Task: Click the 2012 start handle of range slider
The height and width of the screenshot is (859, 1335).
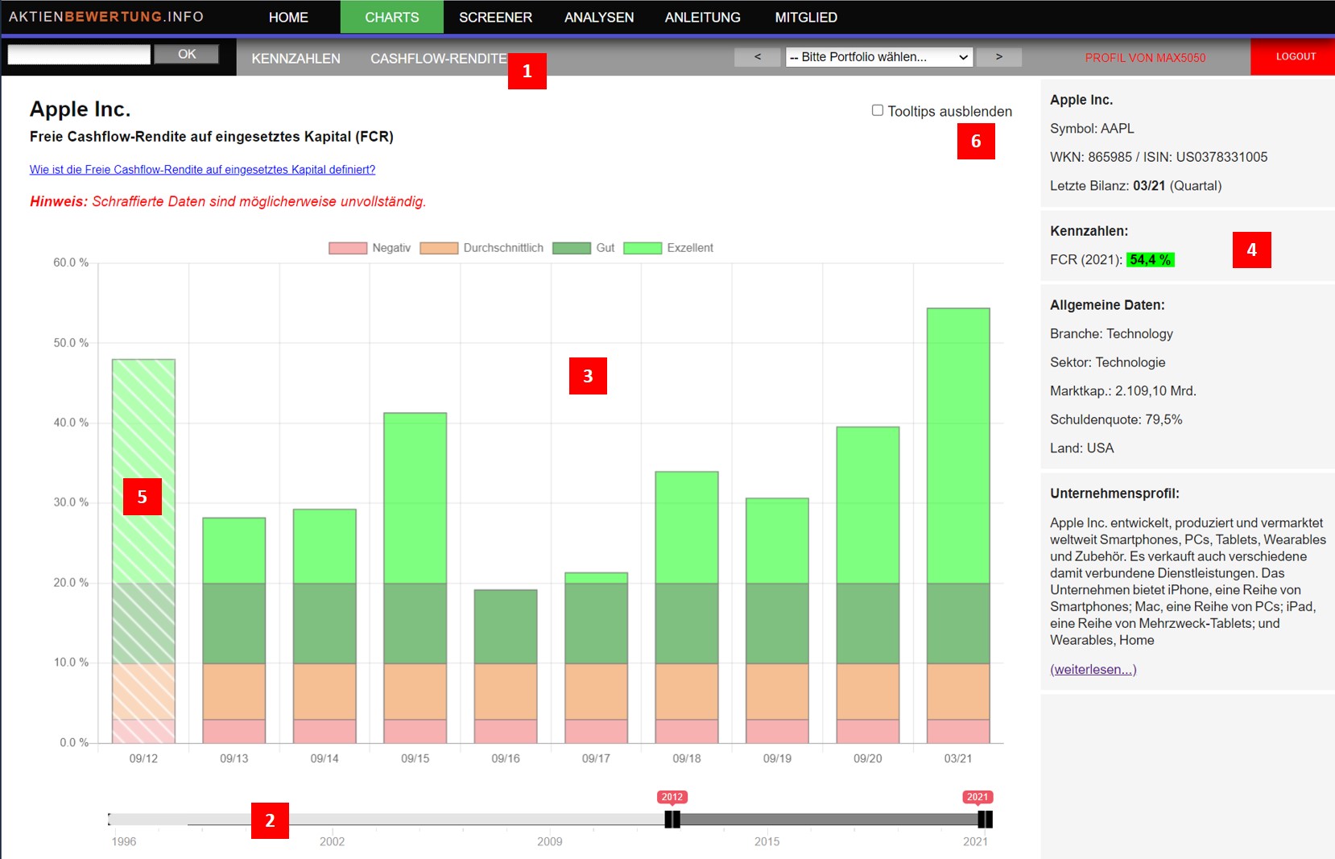Action: [x=672, y=820]
